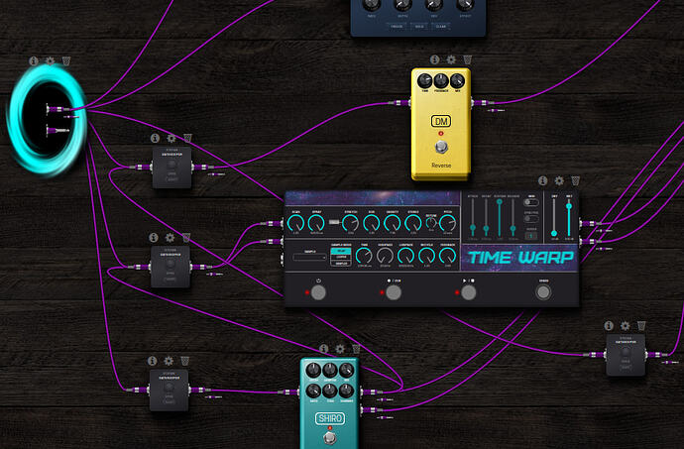The width and height of the screenshot is (684, 449).
Task: Open info for the DM Reverse pedal
Action: [x=434, y=59]
